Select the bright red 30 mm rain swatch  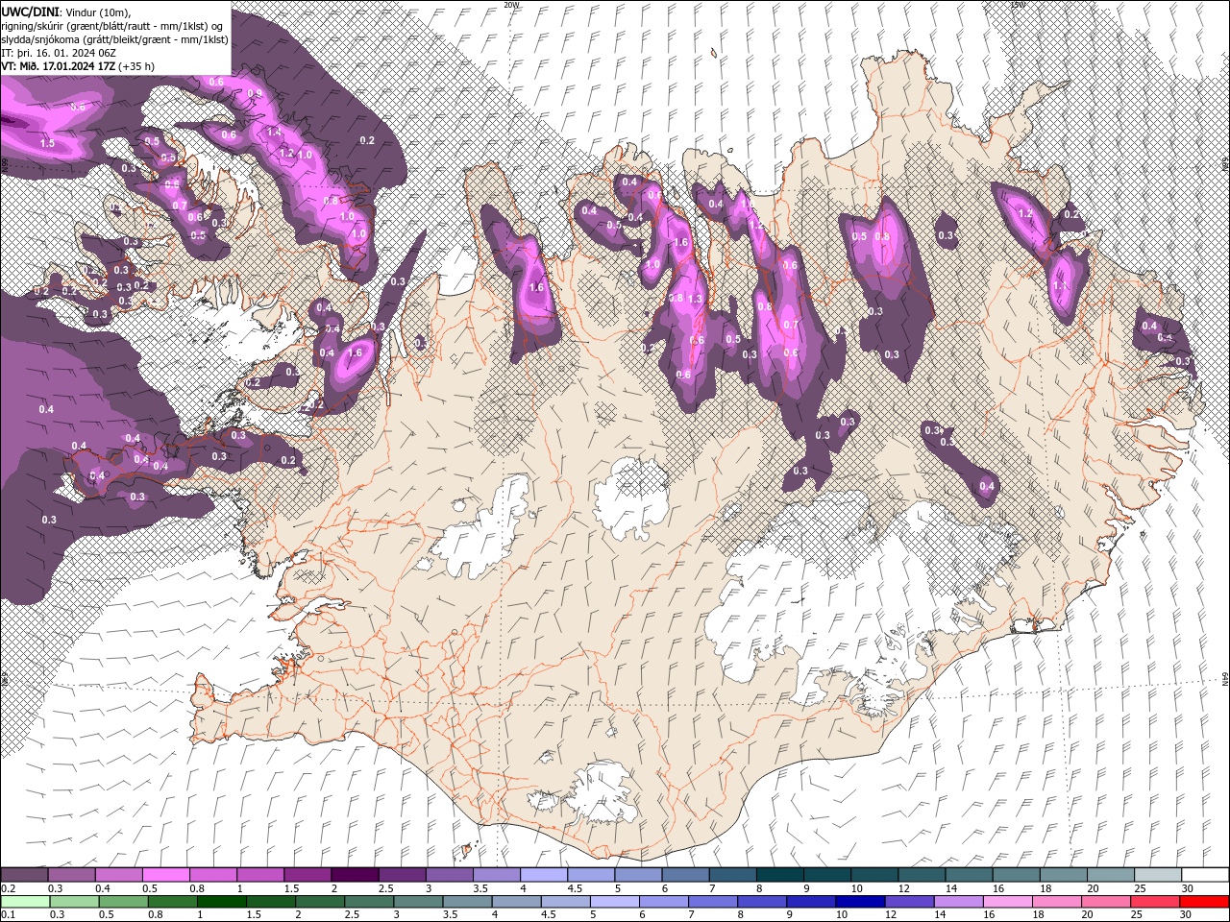click(x=1203, y=902)
